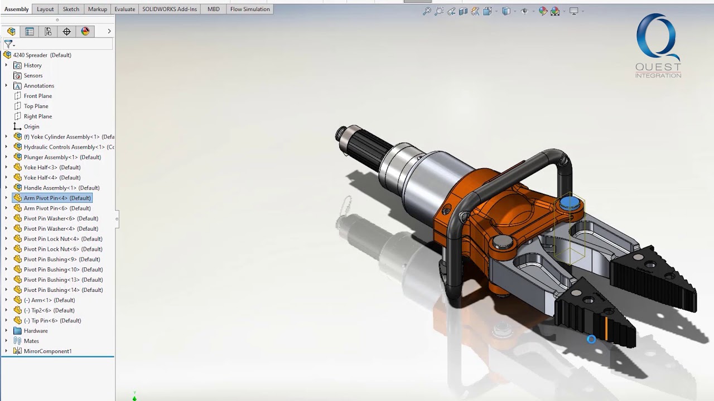The width and height of the screenshot is (714, 401).
Task: Click the Sensors folder icon
Action: coord(18,76)
